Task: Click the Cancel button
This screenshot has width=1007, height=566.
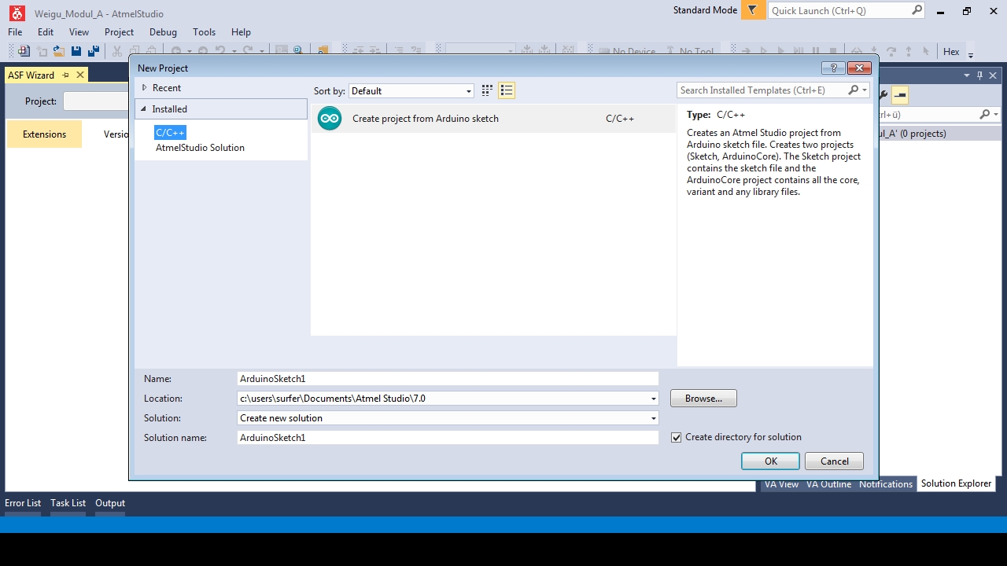Action: [x=834, y=461]
